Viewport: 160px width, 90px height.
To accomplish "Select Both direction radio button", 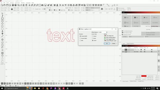I will 80,40.
